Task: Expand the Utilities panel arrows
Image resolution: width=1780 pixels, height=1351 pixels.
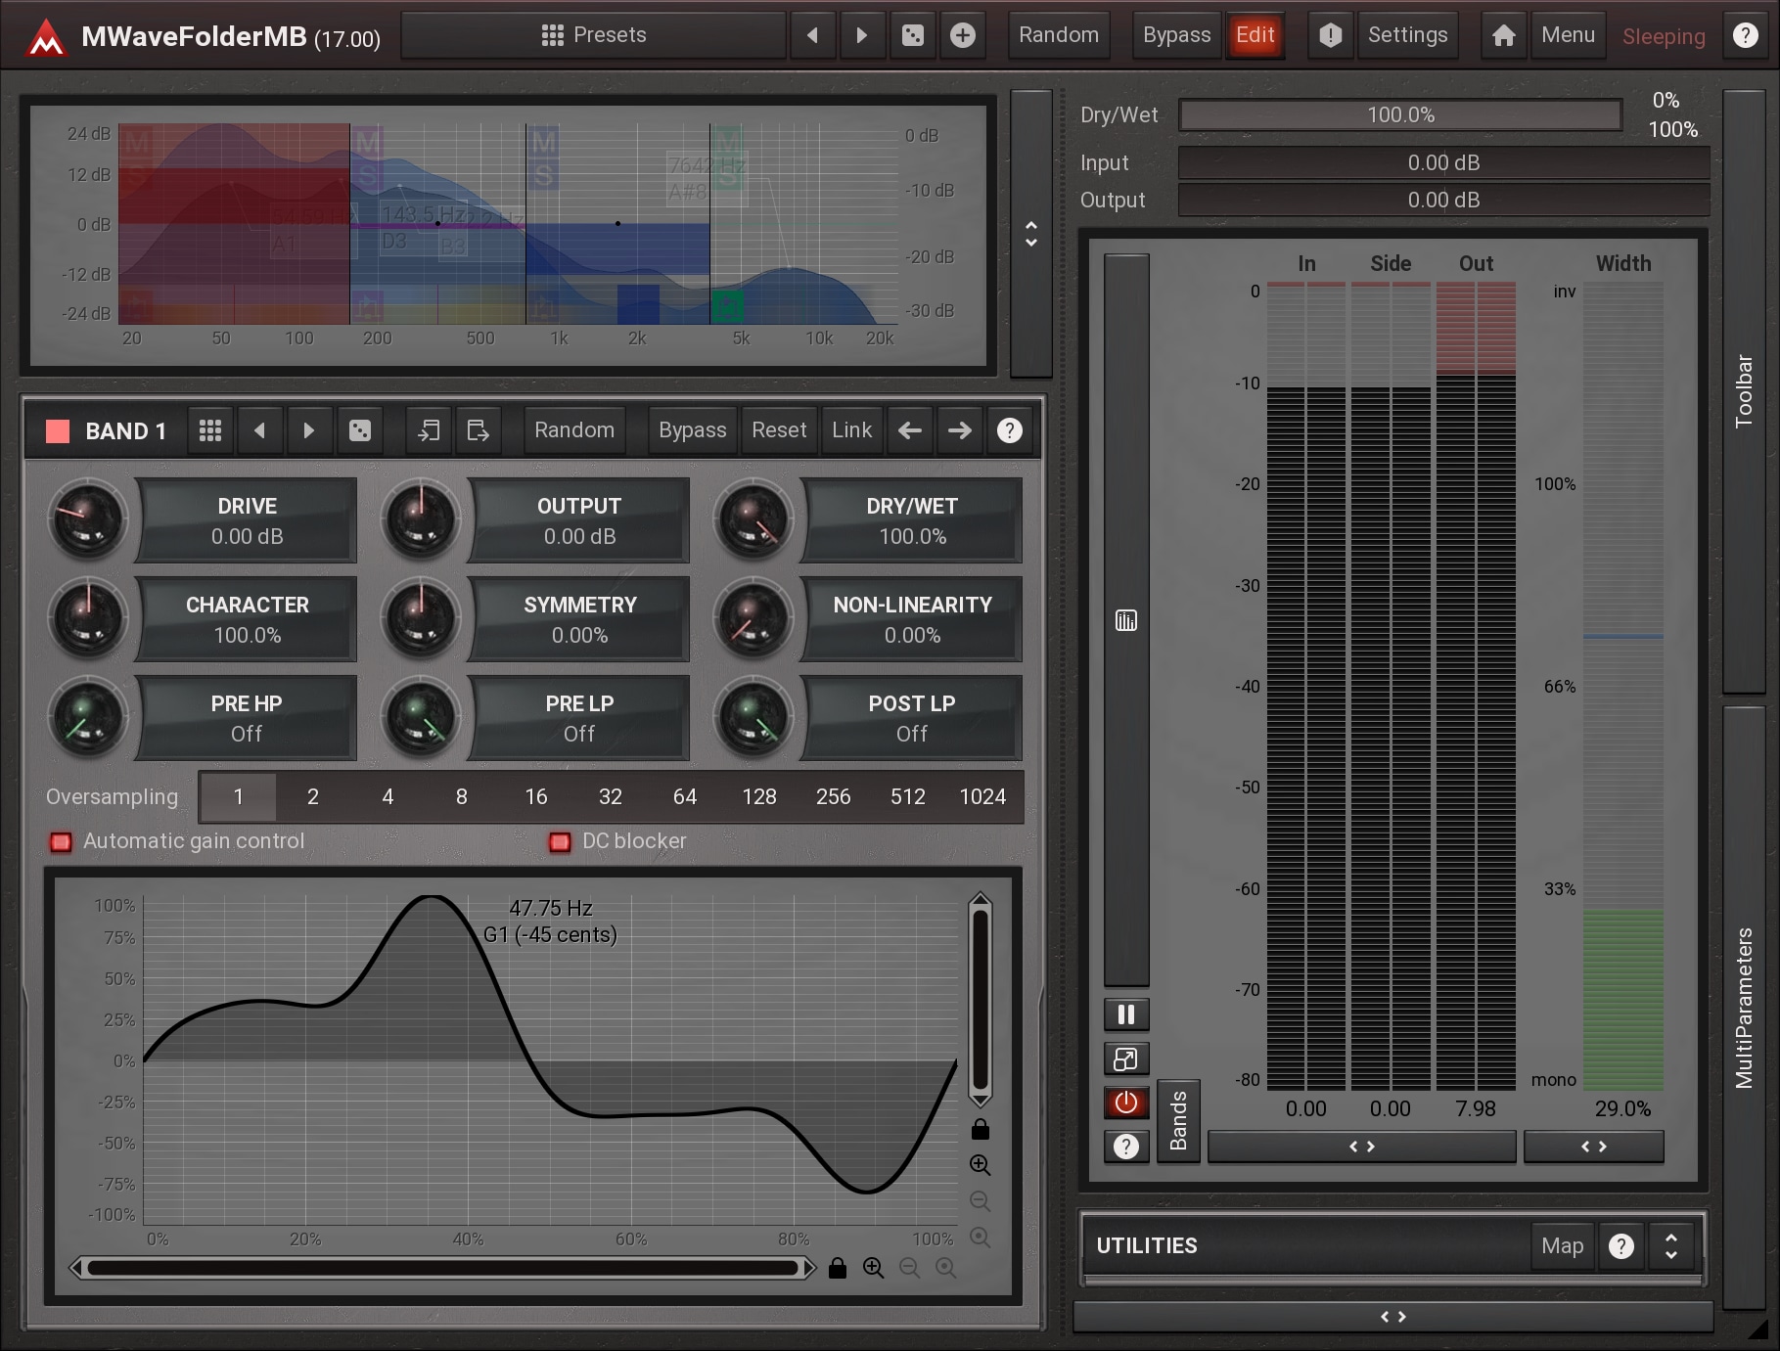Action: (1671, 1245)
